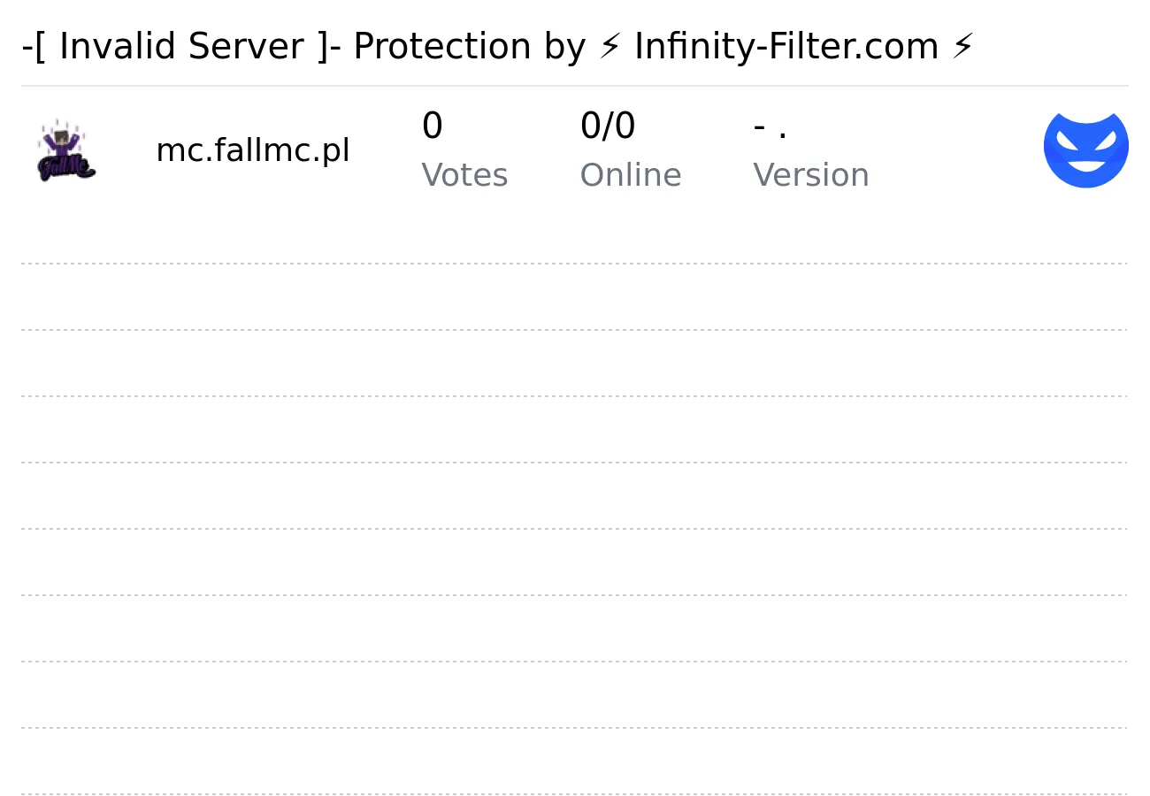Click the solid divider line under the title

(x=575, y=86)
